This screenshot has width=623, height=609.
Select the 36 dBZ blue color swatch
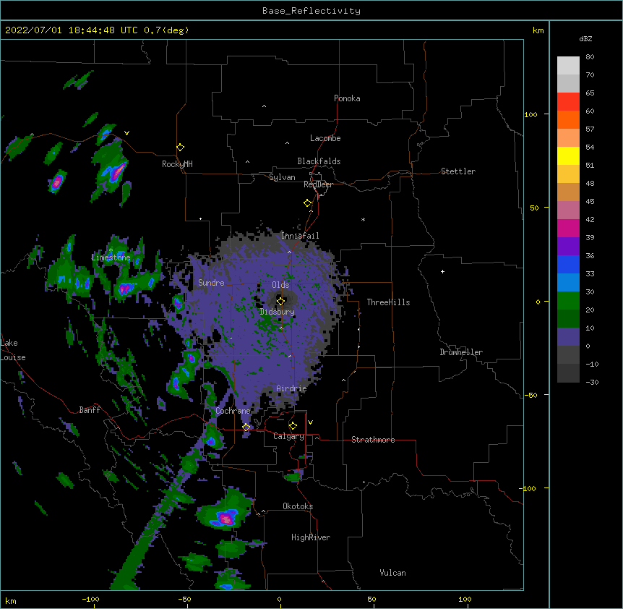(x=568, y=264)
